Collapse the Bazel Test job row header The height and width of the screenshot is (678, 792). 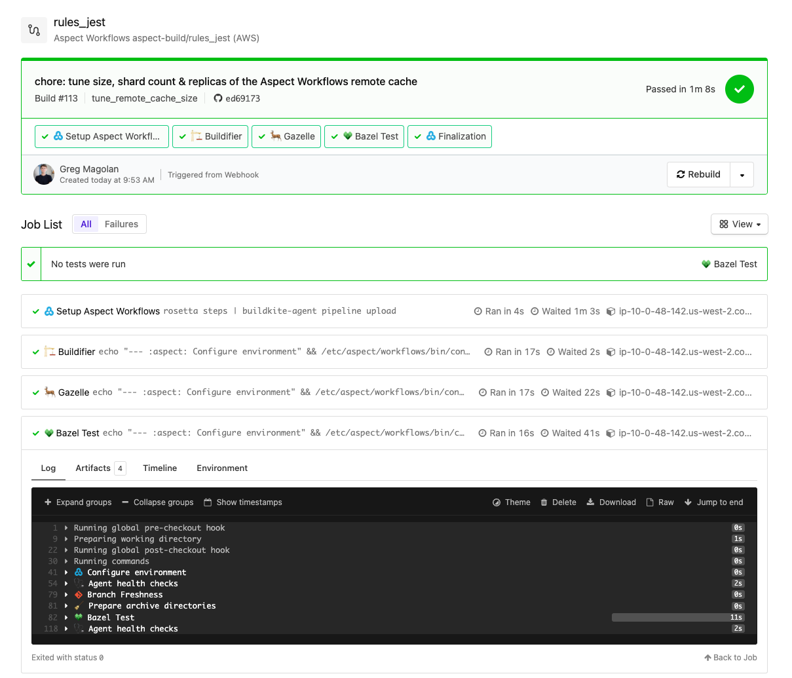point(394,433)
